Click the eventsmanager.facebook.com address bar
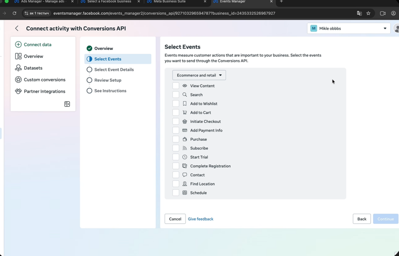This screenshot has height=256, width=399. pyautogui.click(x=164, y=13)
